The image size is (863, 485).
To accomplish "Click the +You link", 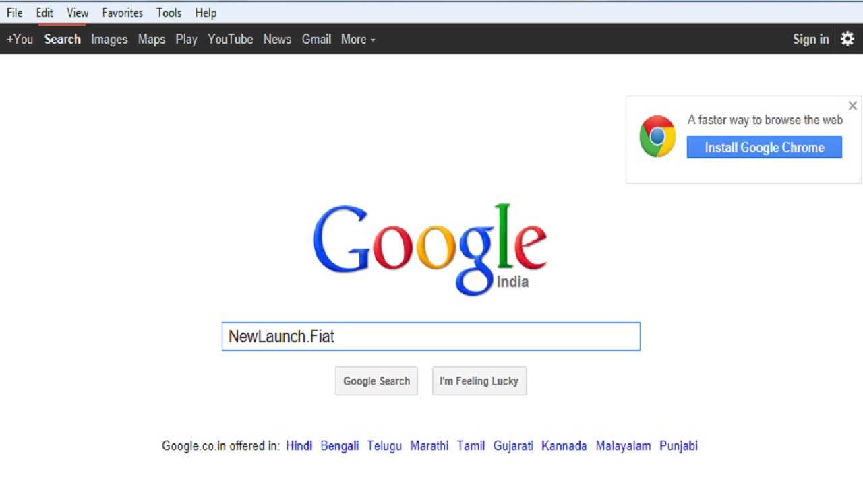I will [20, 39].
